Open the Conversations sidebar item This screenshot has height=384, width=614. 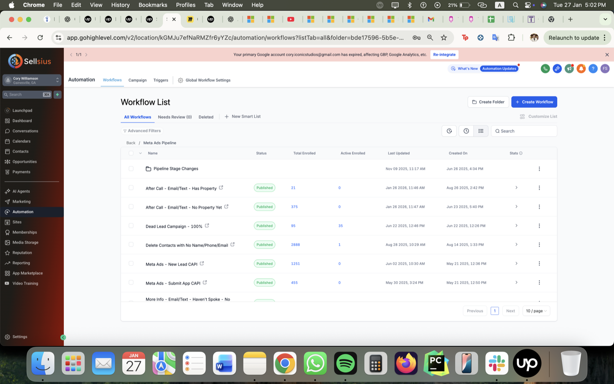pos(25,131)
